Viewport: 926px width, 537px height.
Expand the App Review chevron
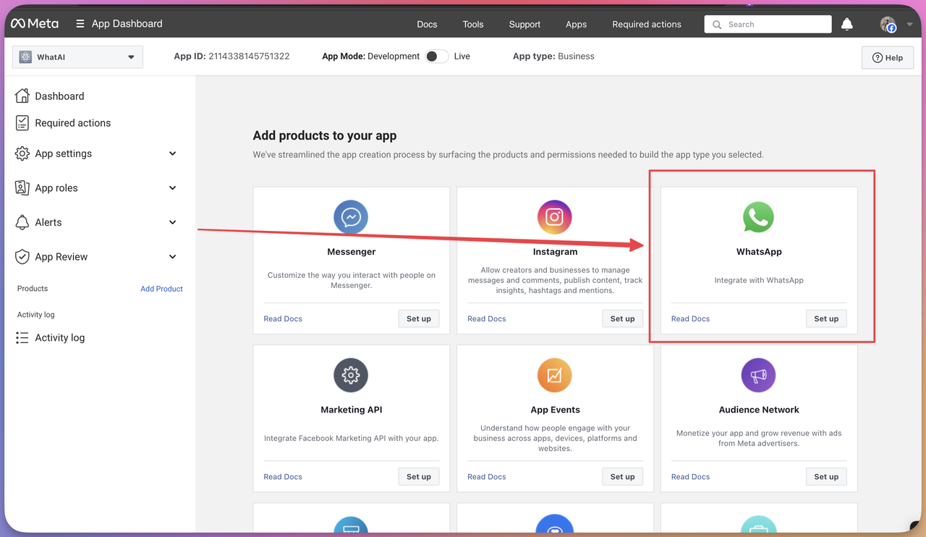172,256
